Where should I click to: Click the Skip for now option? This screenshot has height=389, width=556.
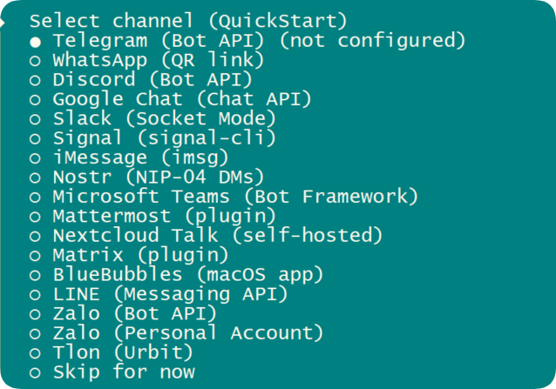123,372
